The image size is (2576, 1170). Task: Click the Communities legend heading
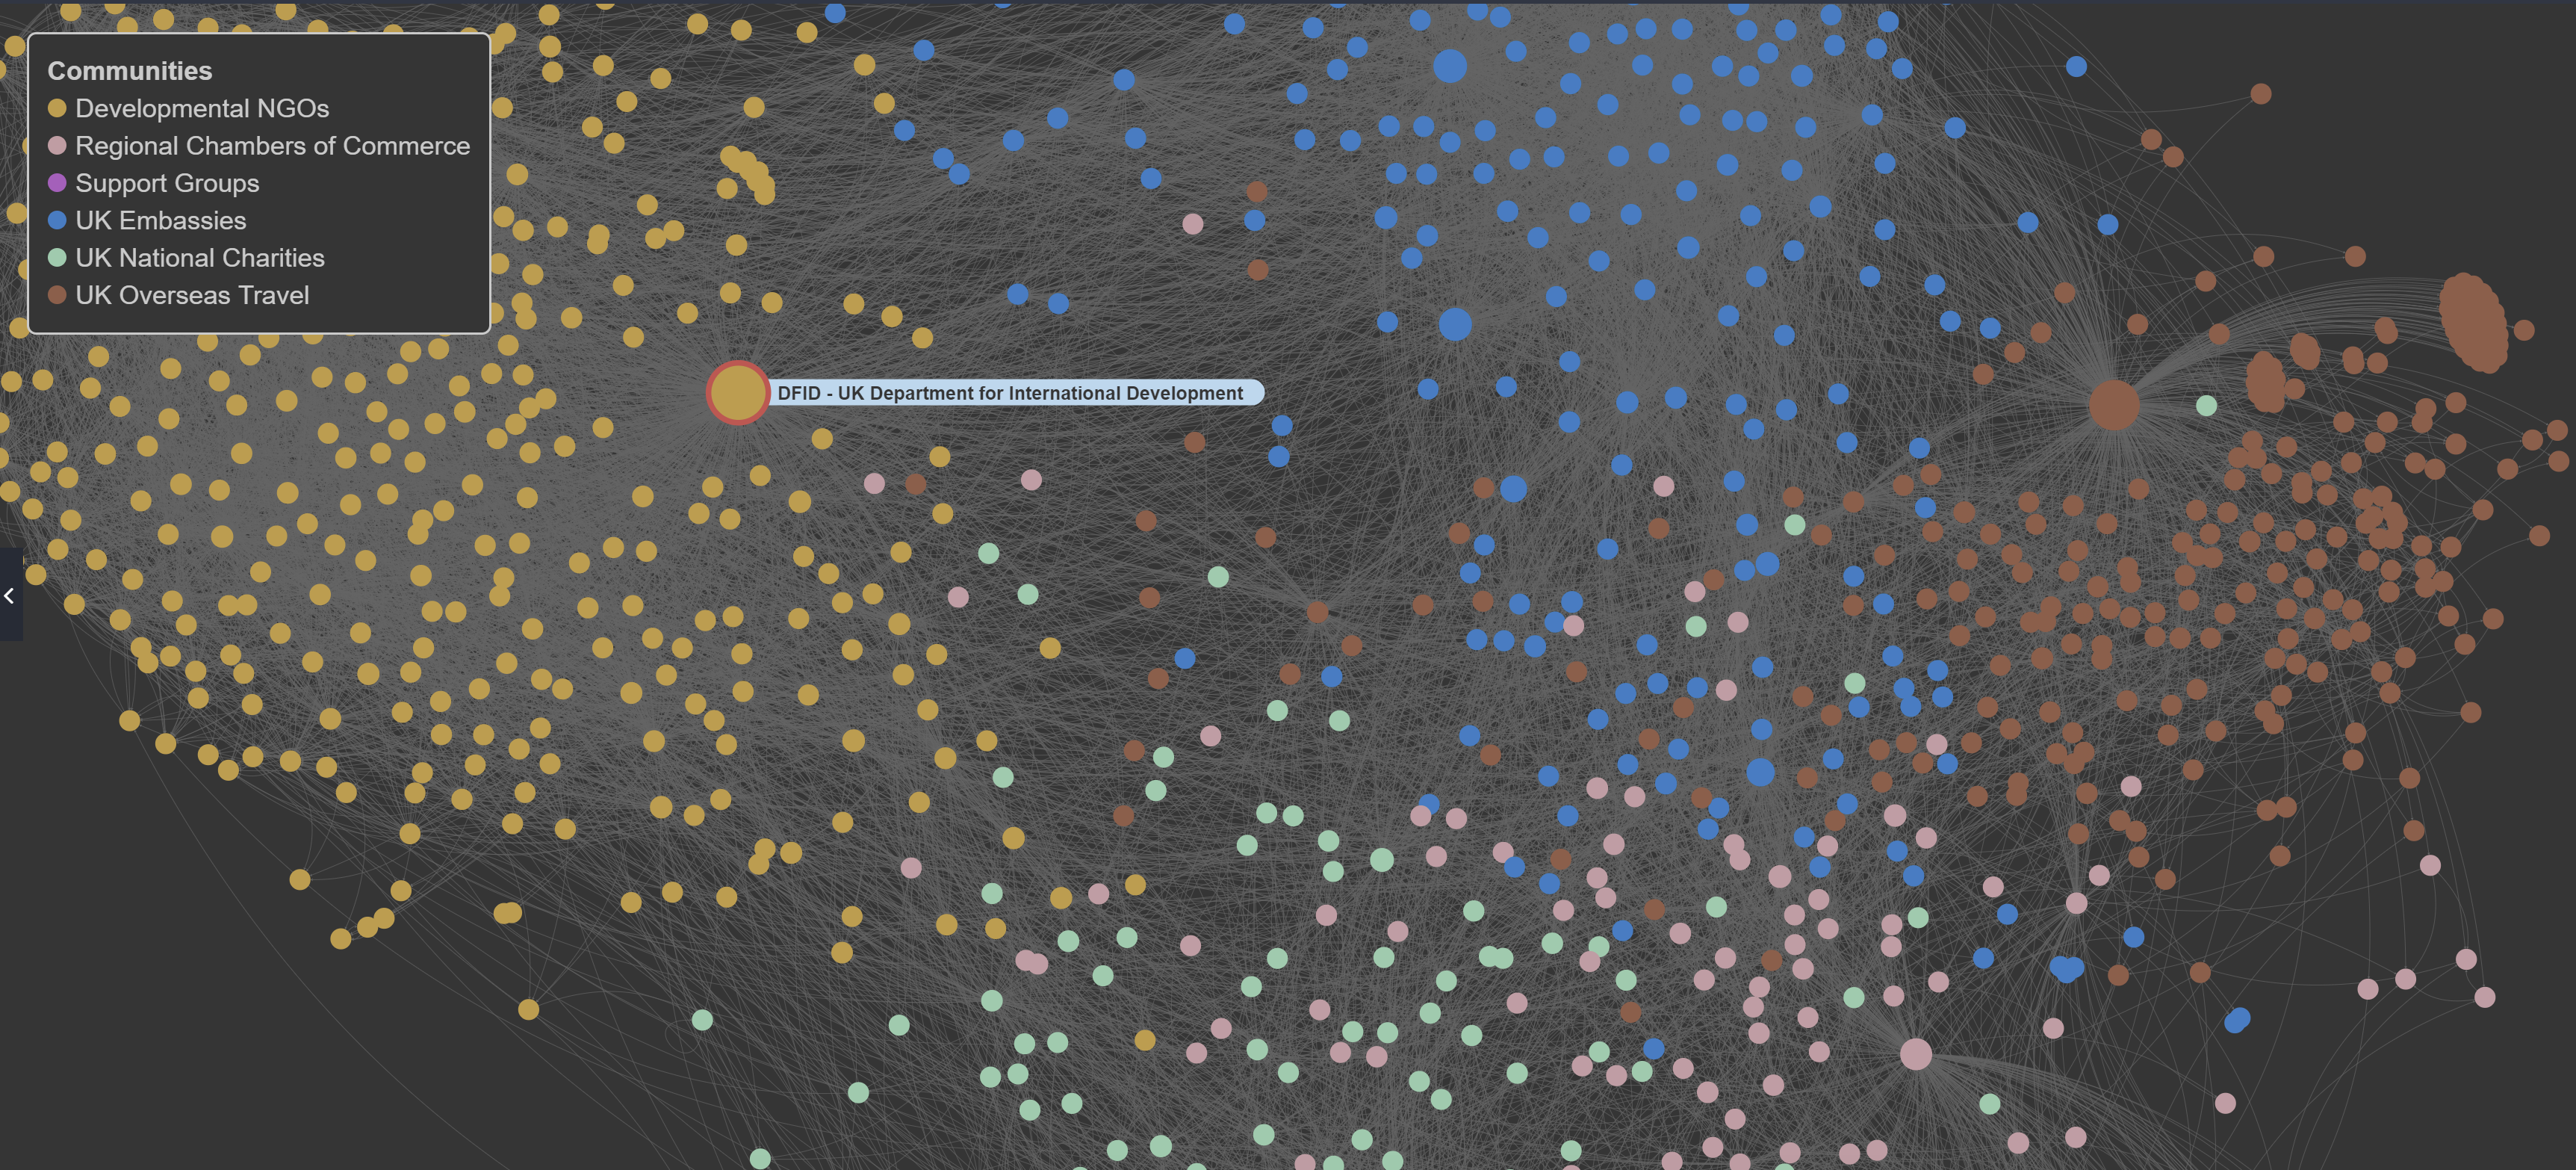point(130,71)
